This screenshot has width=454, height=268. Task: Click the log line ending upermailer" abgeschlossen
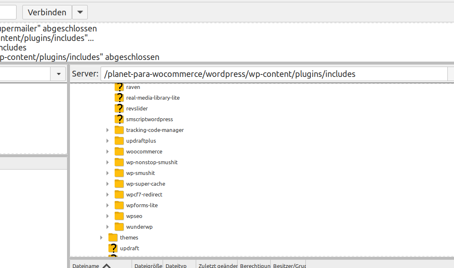[48, 29]
